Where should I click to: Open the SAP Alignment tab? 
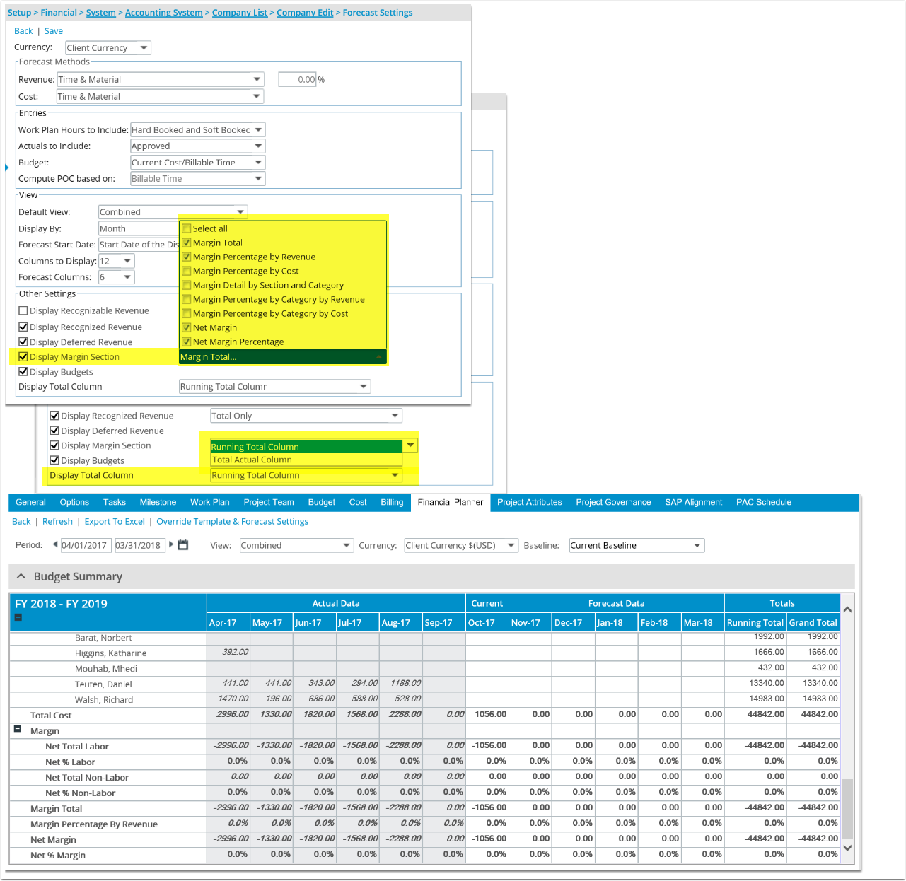point(694,502)
